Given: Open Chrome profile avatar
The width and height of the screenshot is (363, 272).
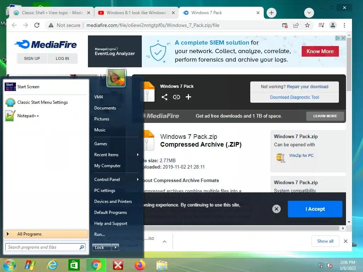Looking at the screenshot, I should [333, 25].
